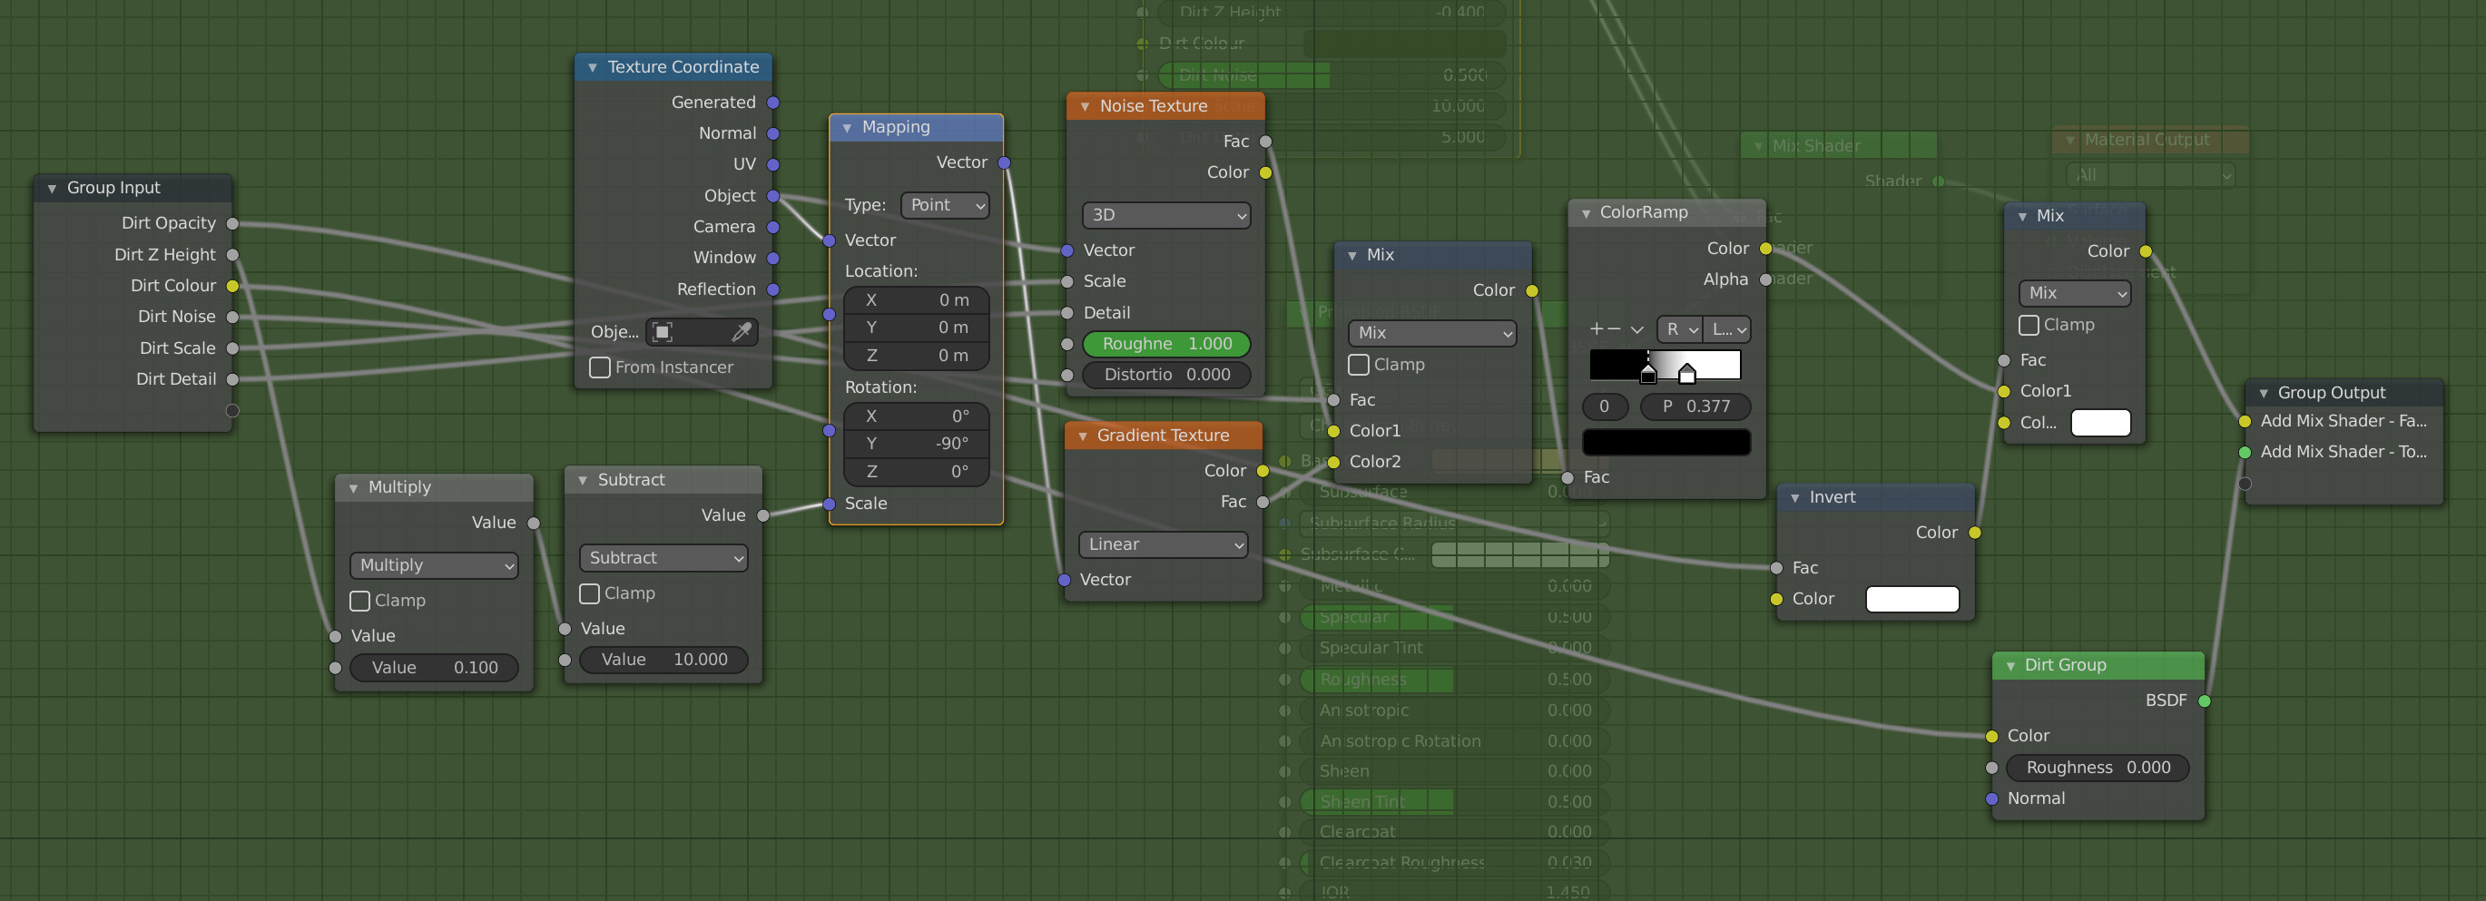
Task: Add a color stop with ColorRamp plus
Action: [1596, 329]
